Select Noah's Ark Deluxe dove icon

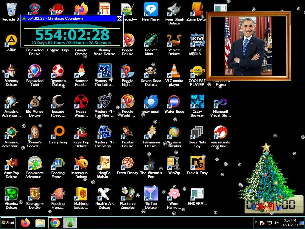click(x=105, y=194)
